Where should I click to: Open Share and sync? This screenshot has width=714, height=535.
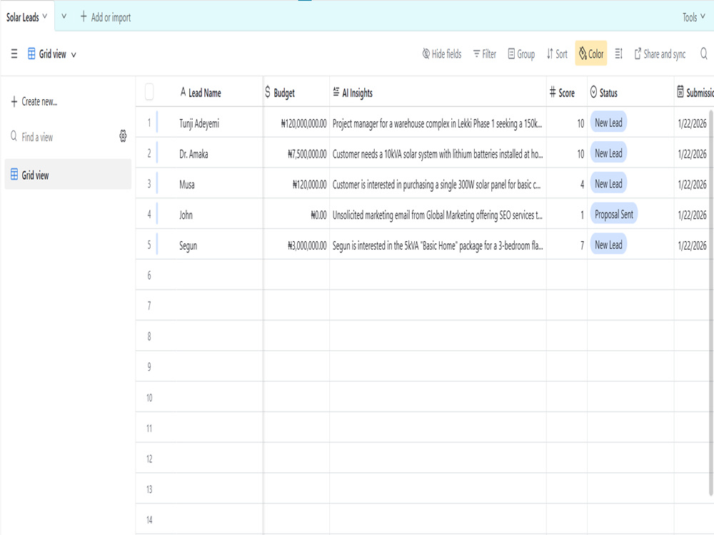coord(660,54)
